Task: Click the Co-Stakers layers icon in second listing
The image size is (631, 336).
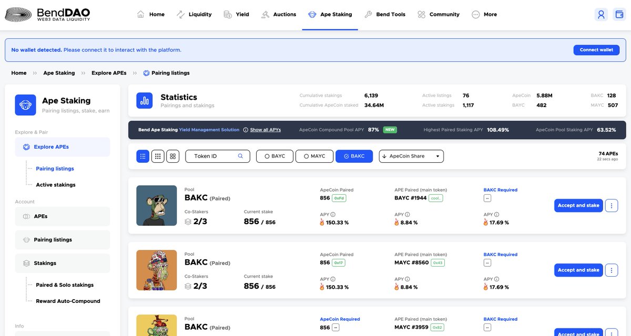Action: pyautogui.click(x=188, y=286)
